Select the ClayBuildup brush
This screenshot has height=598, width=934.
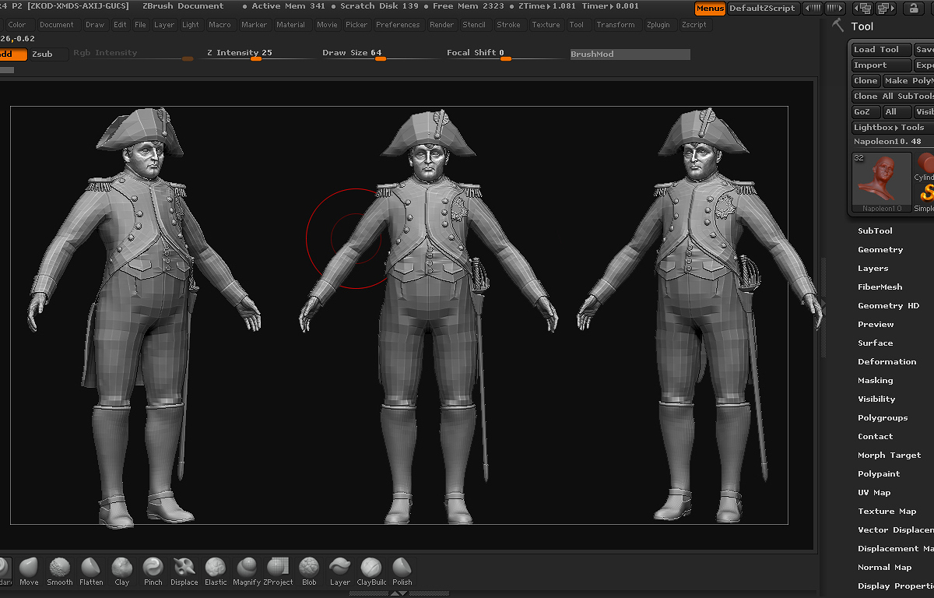coord(371,572)
